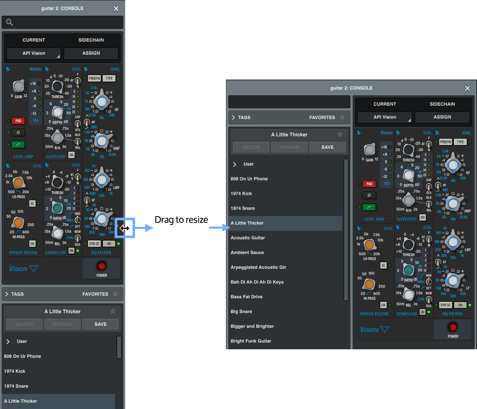The height and width of the screenshot is (409, 477).
Task: Click the lightning bolt icon on LINE AMP module
Action: (x=8, y=69)
